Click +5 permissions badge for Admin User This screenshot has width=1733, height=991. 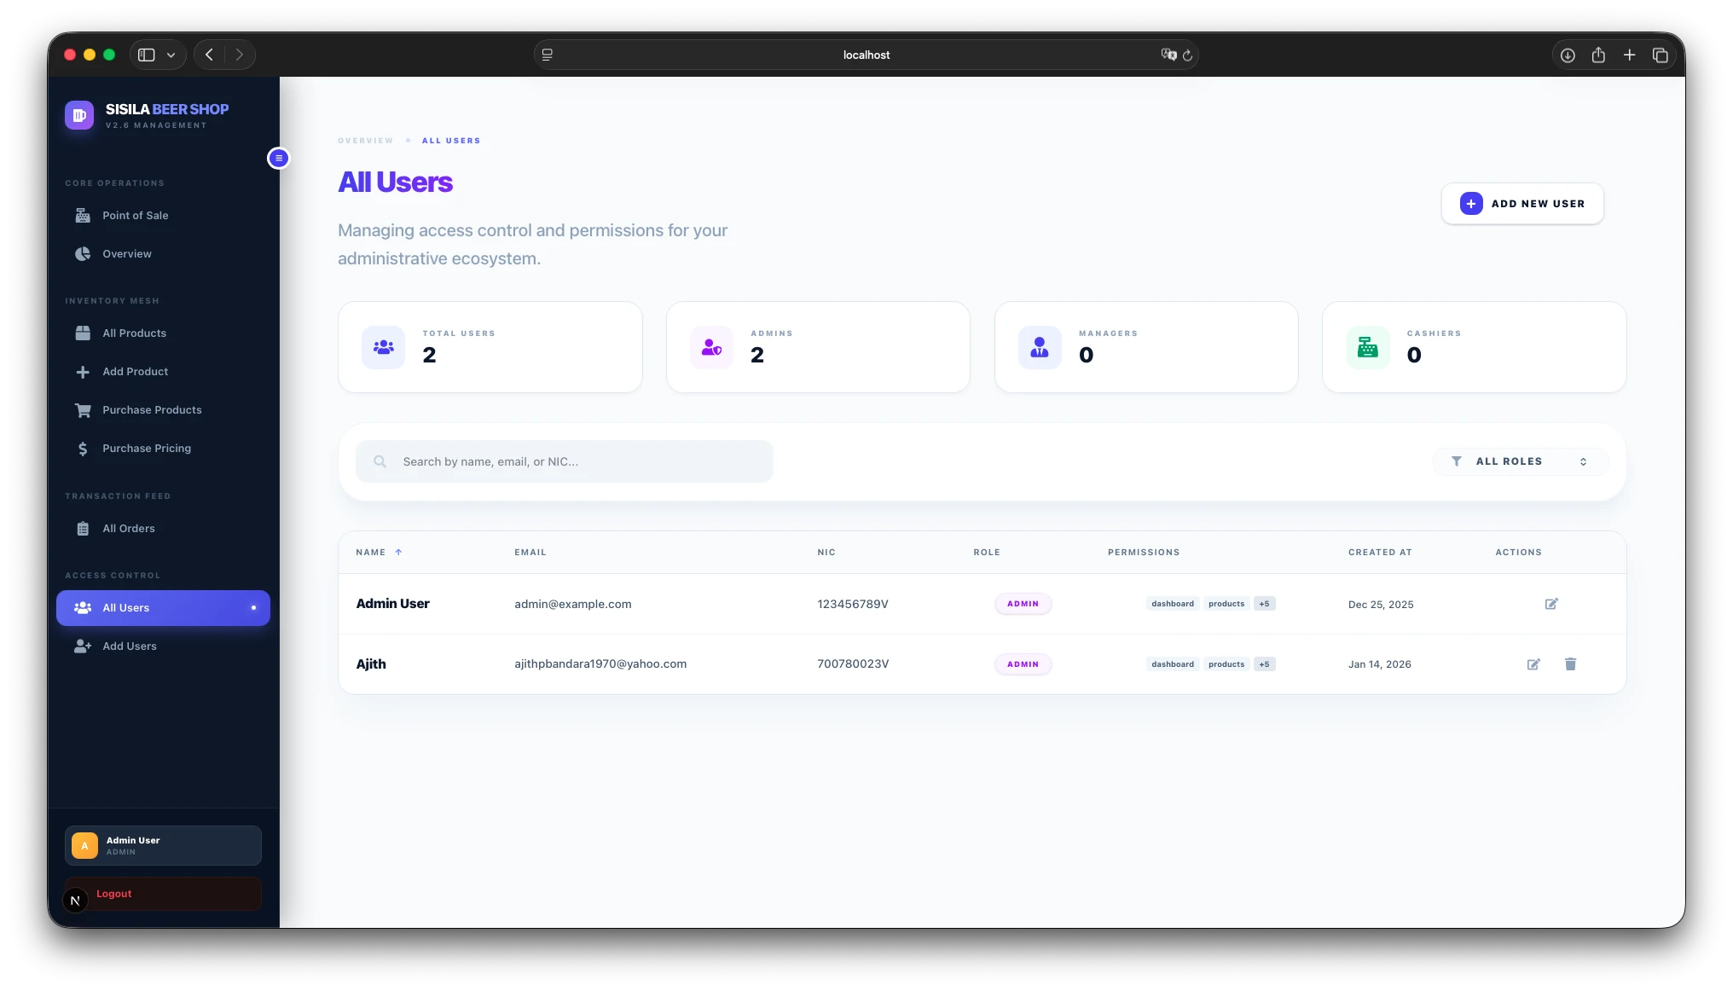coord(1265,604)
